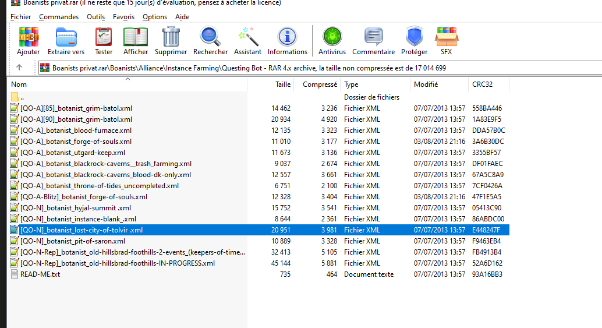Open the Aide menu

click(x=182, y=17)
